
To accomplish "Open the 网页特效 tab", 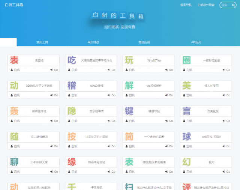I will point(93,42).
